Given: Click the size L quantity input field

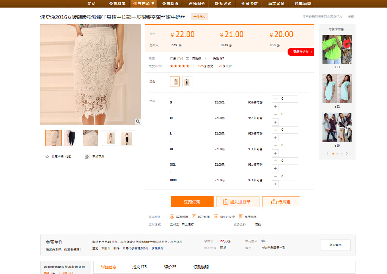Looking at the screenshot, I should 289,130.
